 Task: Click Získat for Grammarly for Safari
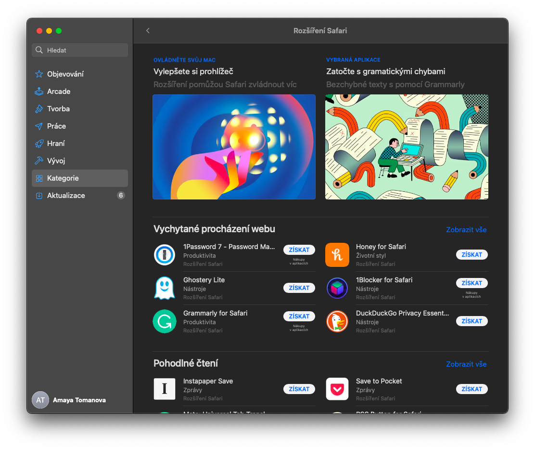299,317
